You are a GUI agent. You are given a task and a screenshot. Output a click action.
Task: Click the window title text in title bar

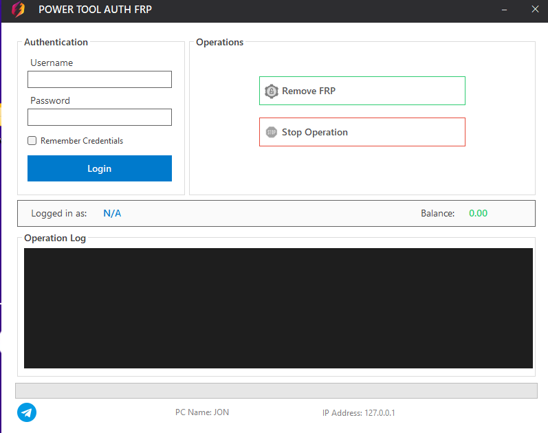point(95,10)
